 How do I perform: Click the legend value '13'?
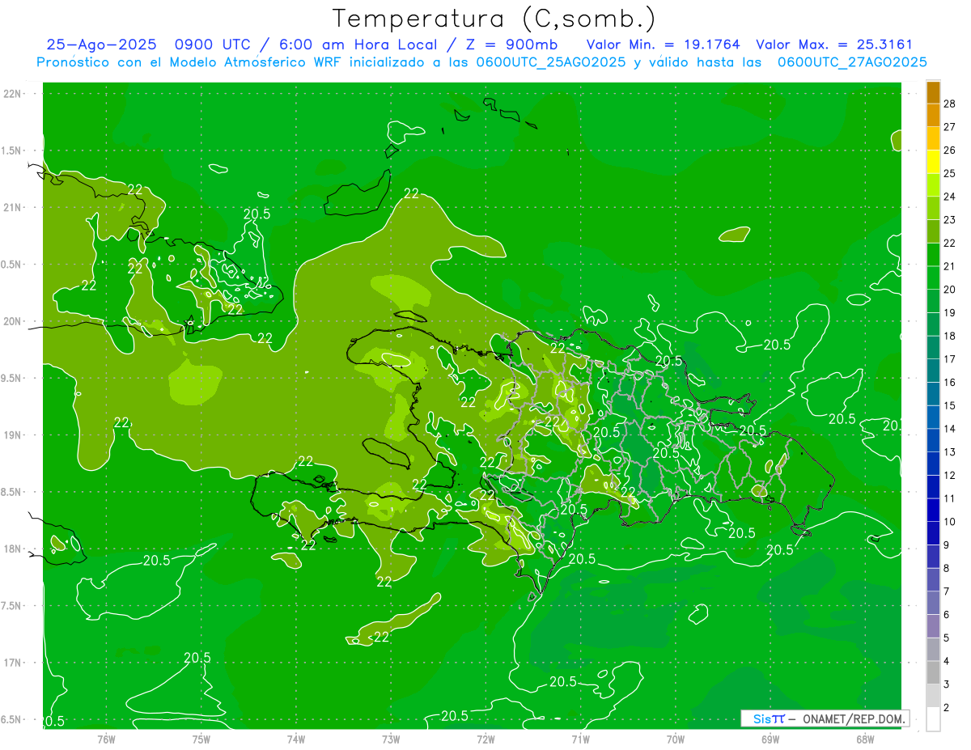pyautogui.click(x=950, y=451)
